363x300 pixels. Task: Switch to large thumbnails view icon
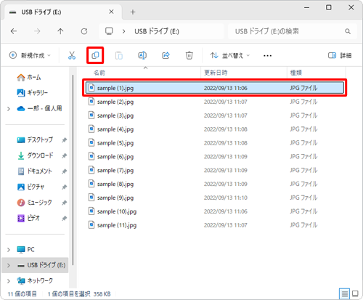[x=355, y=293]
